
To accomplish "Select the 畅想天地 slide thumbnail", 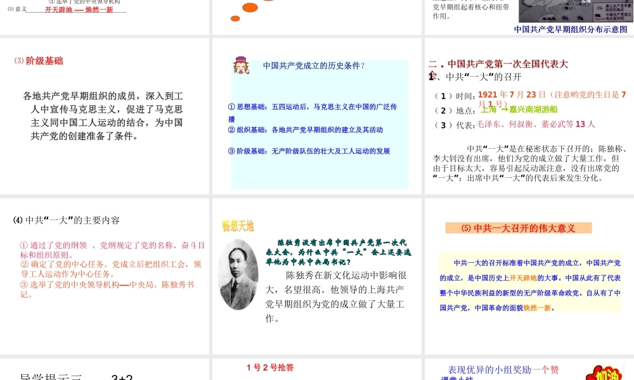I will pos(317,277).
